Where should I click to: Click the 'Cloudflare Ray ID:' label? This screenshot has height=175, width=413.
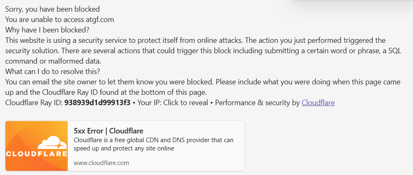tap(34, 102)
